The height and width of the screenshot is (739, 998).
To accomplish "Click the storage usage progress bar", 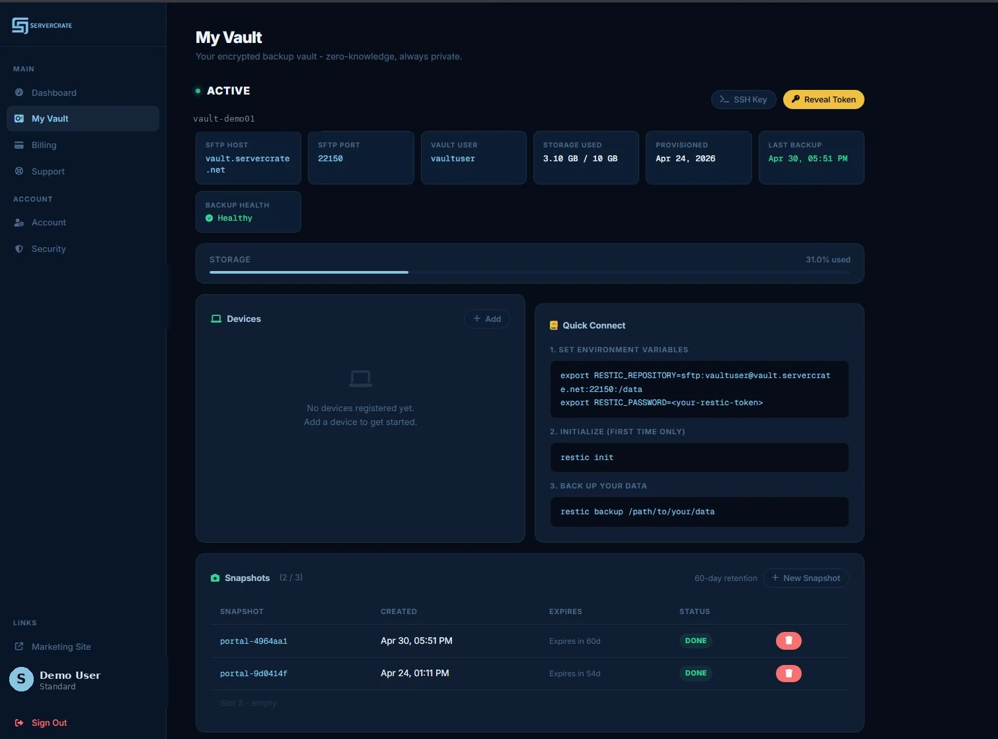I will point(530,272).
